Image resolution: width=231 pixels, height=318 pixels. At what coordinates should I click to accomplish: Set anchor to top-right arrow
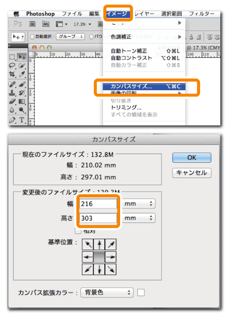110,244
